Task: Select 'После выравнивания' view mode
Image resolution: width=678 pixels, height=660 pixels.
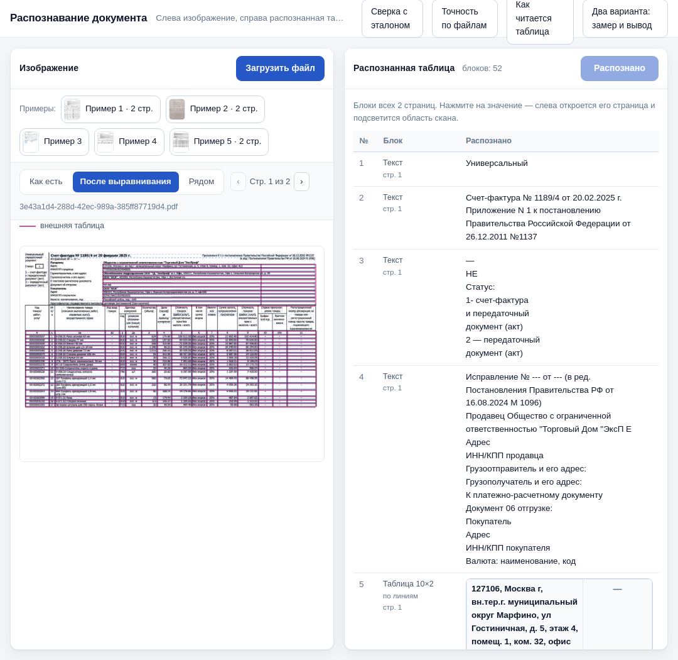Action: 126,182
